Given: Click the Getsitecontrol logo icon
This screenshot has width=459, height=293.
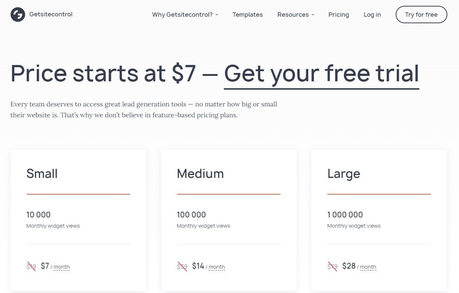Looking at the screenshot, I should (x=18, y=15).
